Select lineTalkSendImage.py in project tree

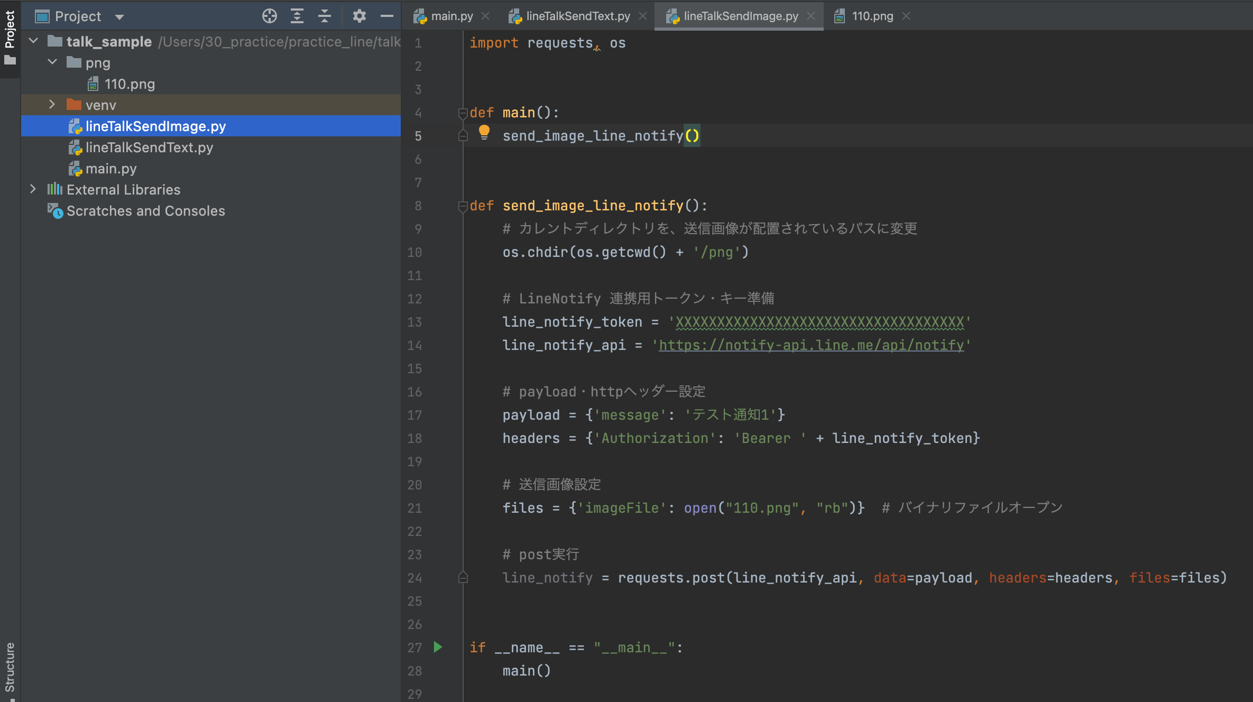[155, 126]
